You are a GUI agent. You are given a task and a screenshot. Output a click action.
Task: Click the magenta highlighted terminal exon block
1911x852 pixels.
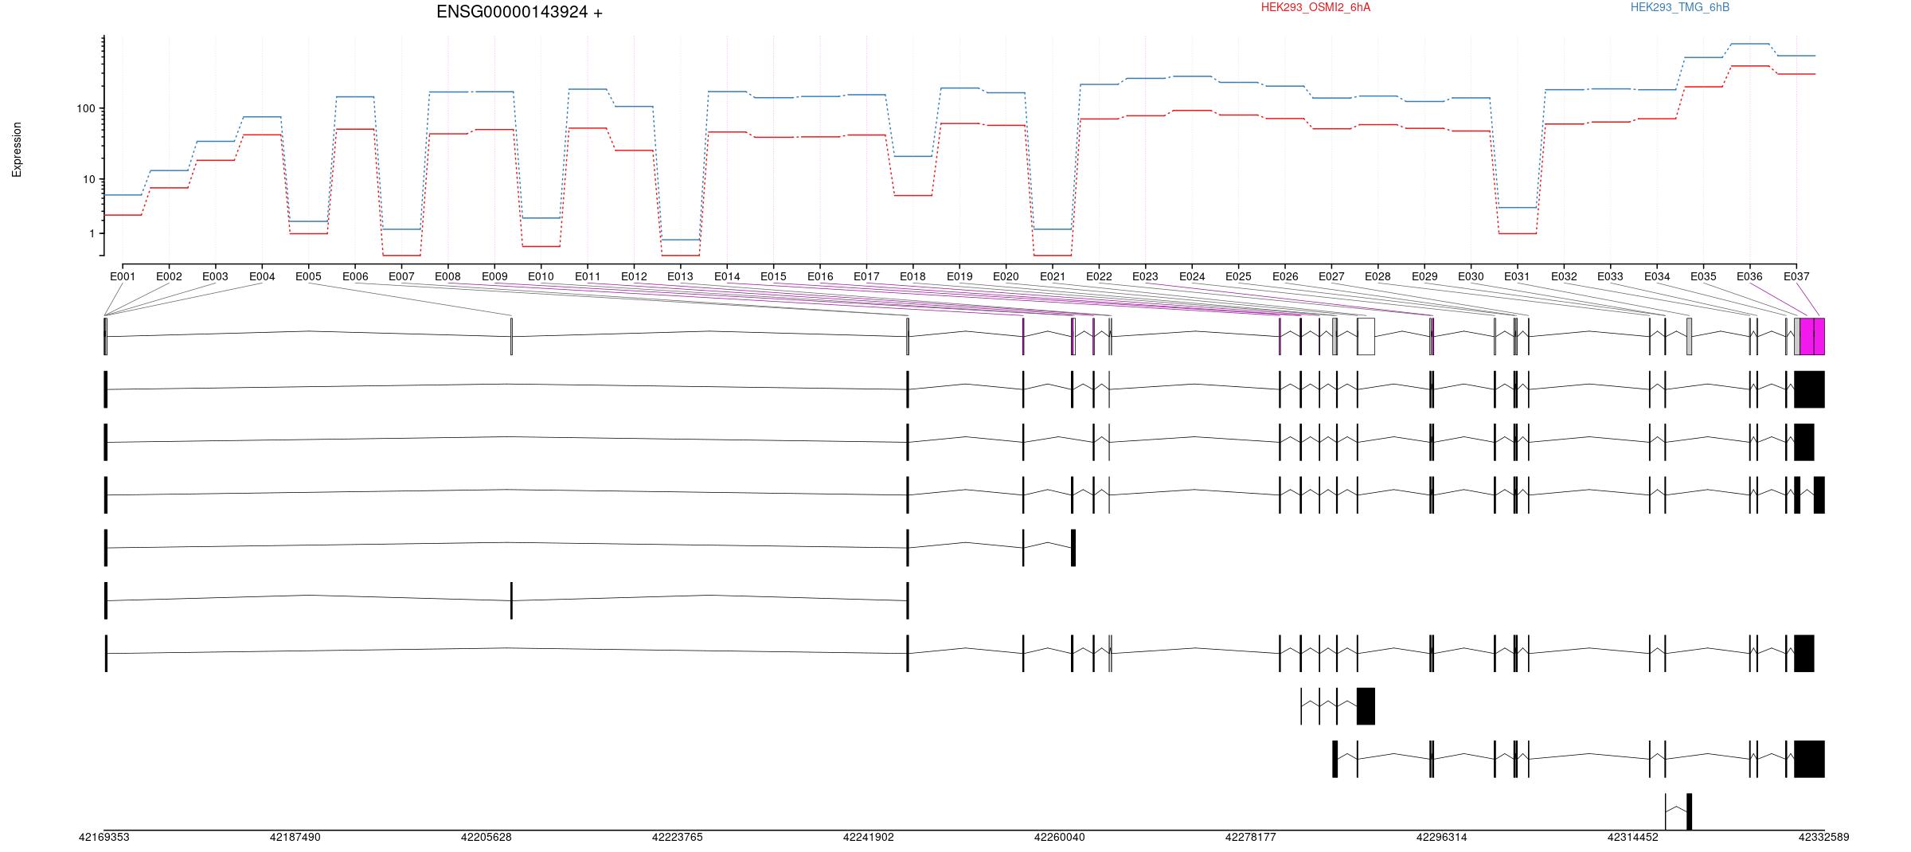tap(1812, 336)
